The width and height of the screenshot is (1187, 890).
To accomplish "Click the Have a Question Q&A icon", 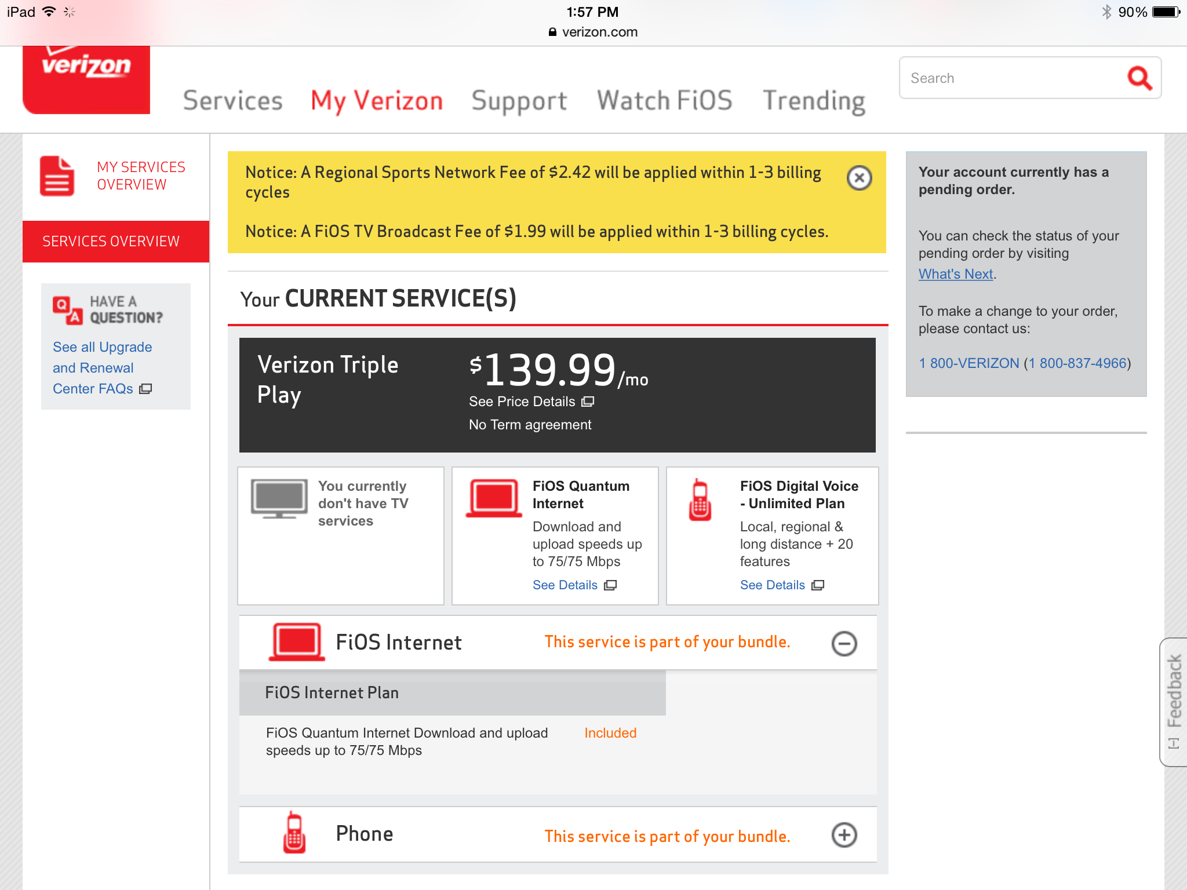I will click(67, 309).
